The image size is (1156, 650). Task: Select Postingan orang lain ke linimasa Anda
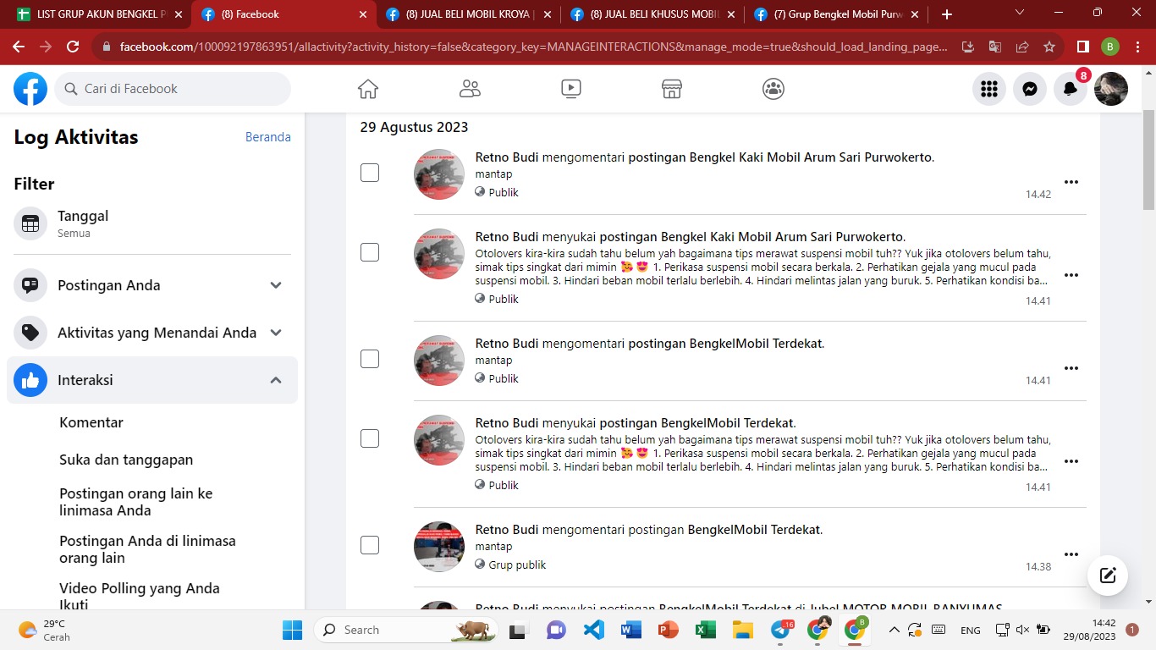(136, 502)
